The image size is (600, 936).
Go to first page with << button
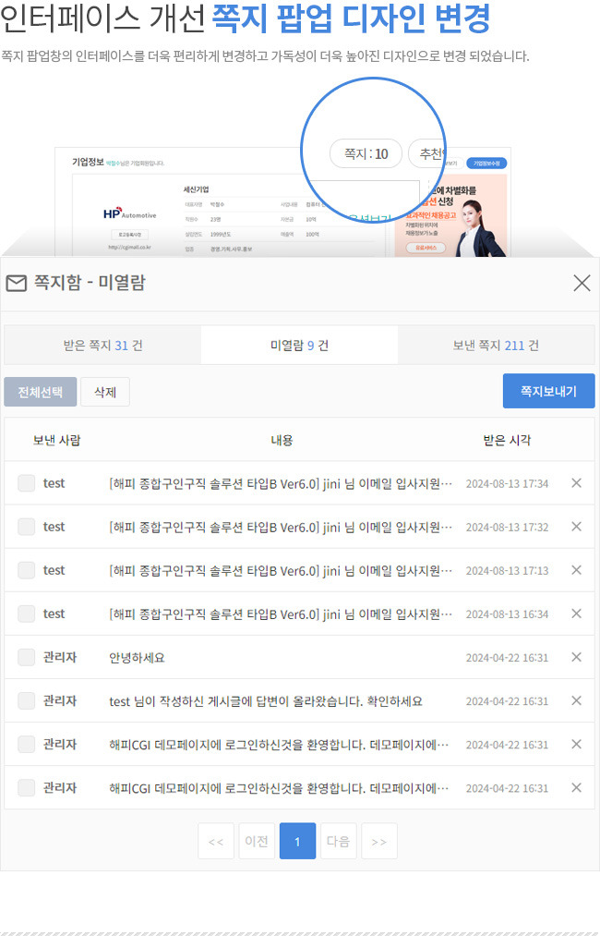[x=216, y=841]
